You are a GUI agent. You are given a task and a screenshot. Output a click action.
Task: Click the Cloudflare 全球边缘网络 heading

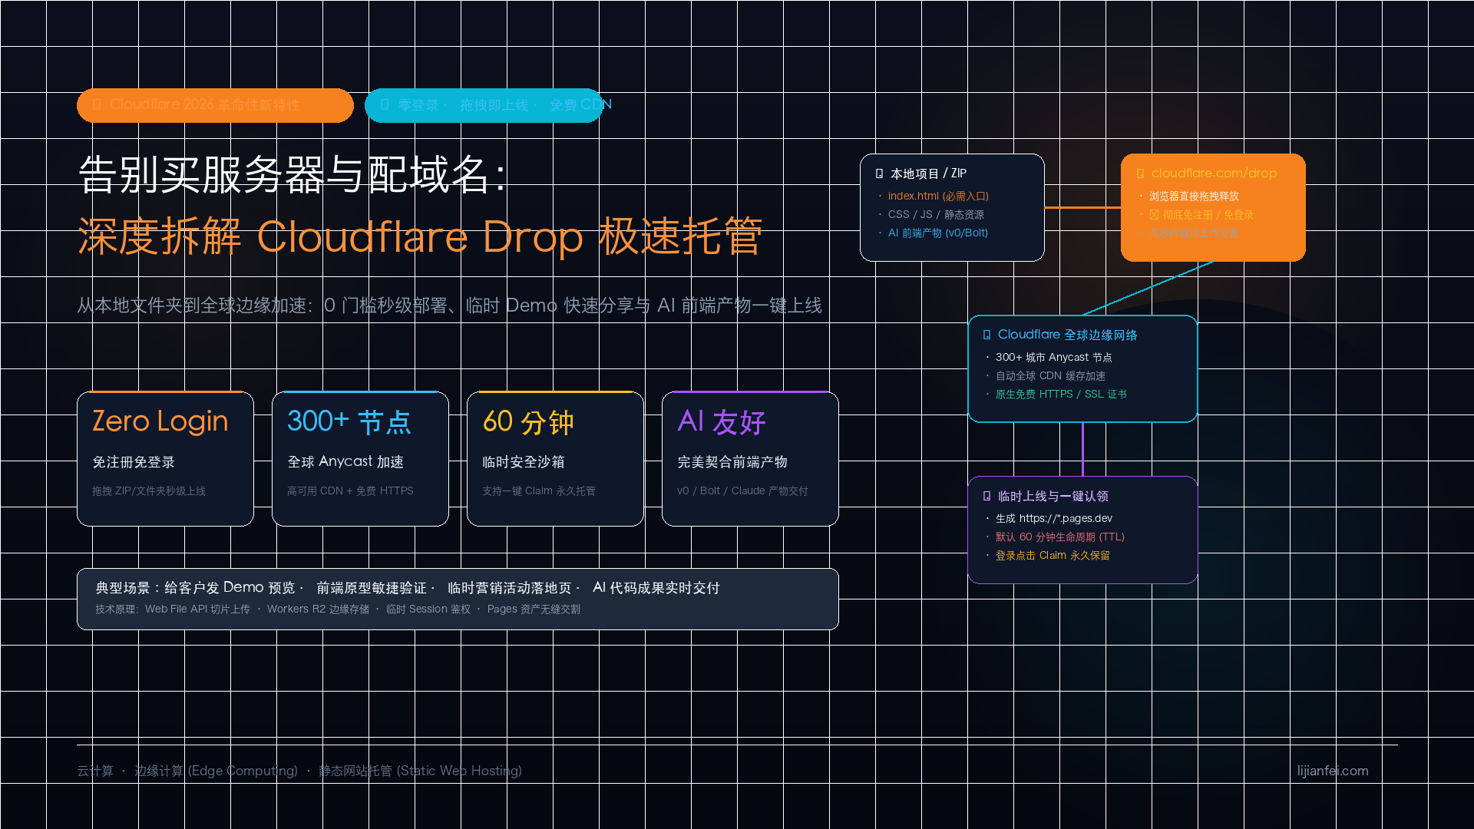tap(1068, 335)
